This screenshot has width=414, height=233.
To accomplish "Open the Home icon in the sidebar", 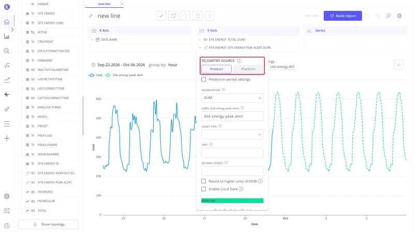I will 7,22.
